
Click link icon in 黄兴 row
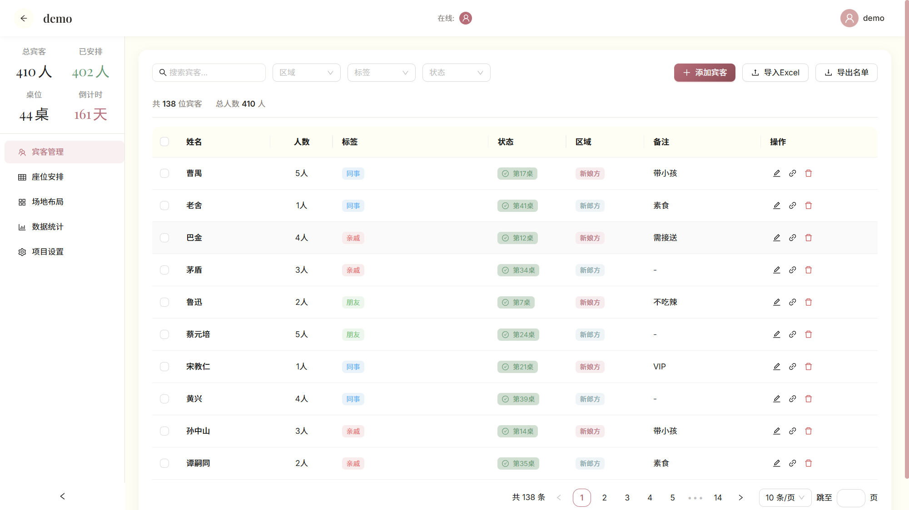[792, 399]
